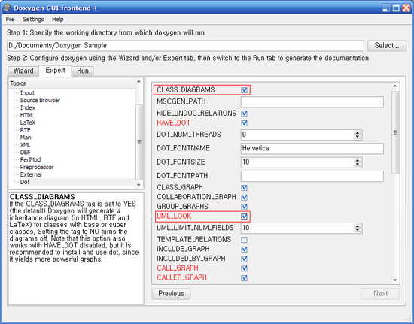The image size is (414, 324).
Task: Decrease DOT_FONTSIZE with spinner down arrow
Action: point(358,164)
